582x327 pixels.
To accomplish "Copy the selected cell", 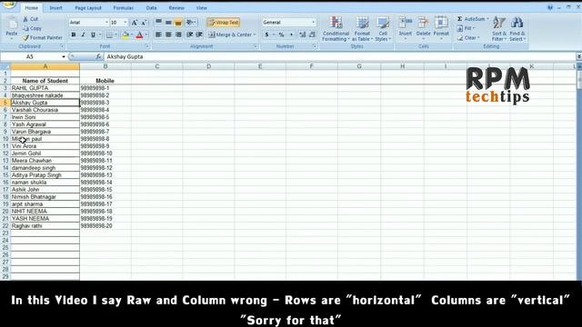I will [32, 28].
